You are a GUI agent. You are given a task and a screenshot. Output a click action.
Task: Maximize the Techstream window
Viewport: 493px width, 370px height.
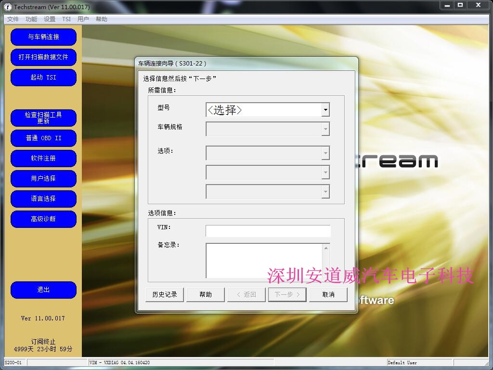(x=460, y=5)
